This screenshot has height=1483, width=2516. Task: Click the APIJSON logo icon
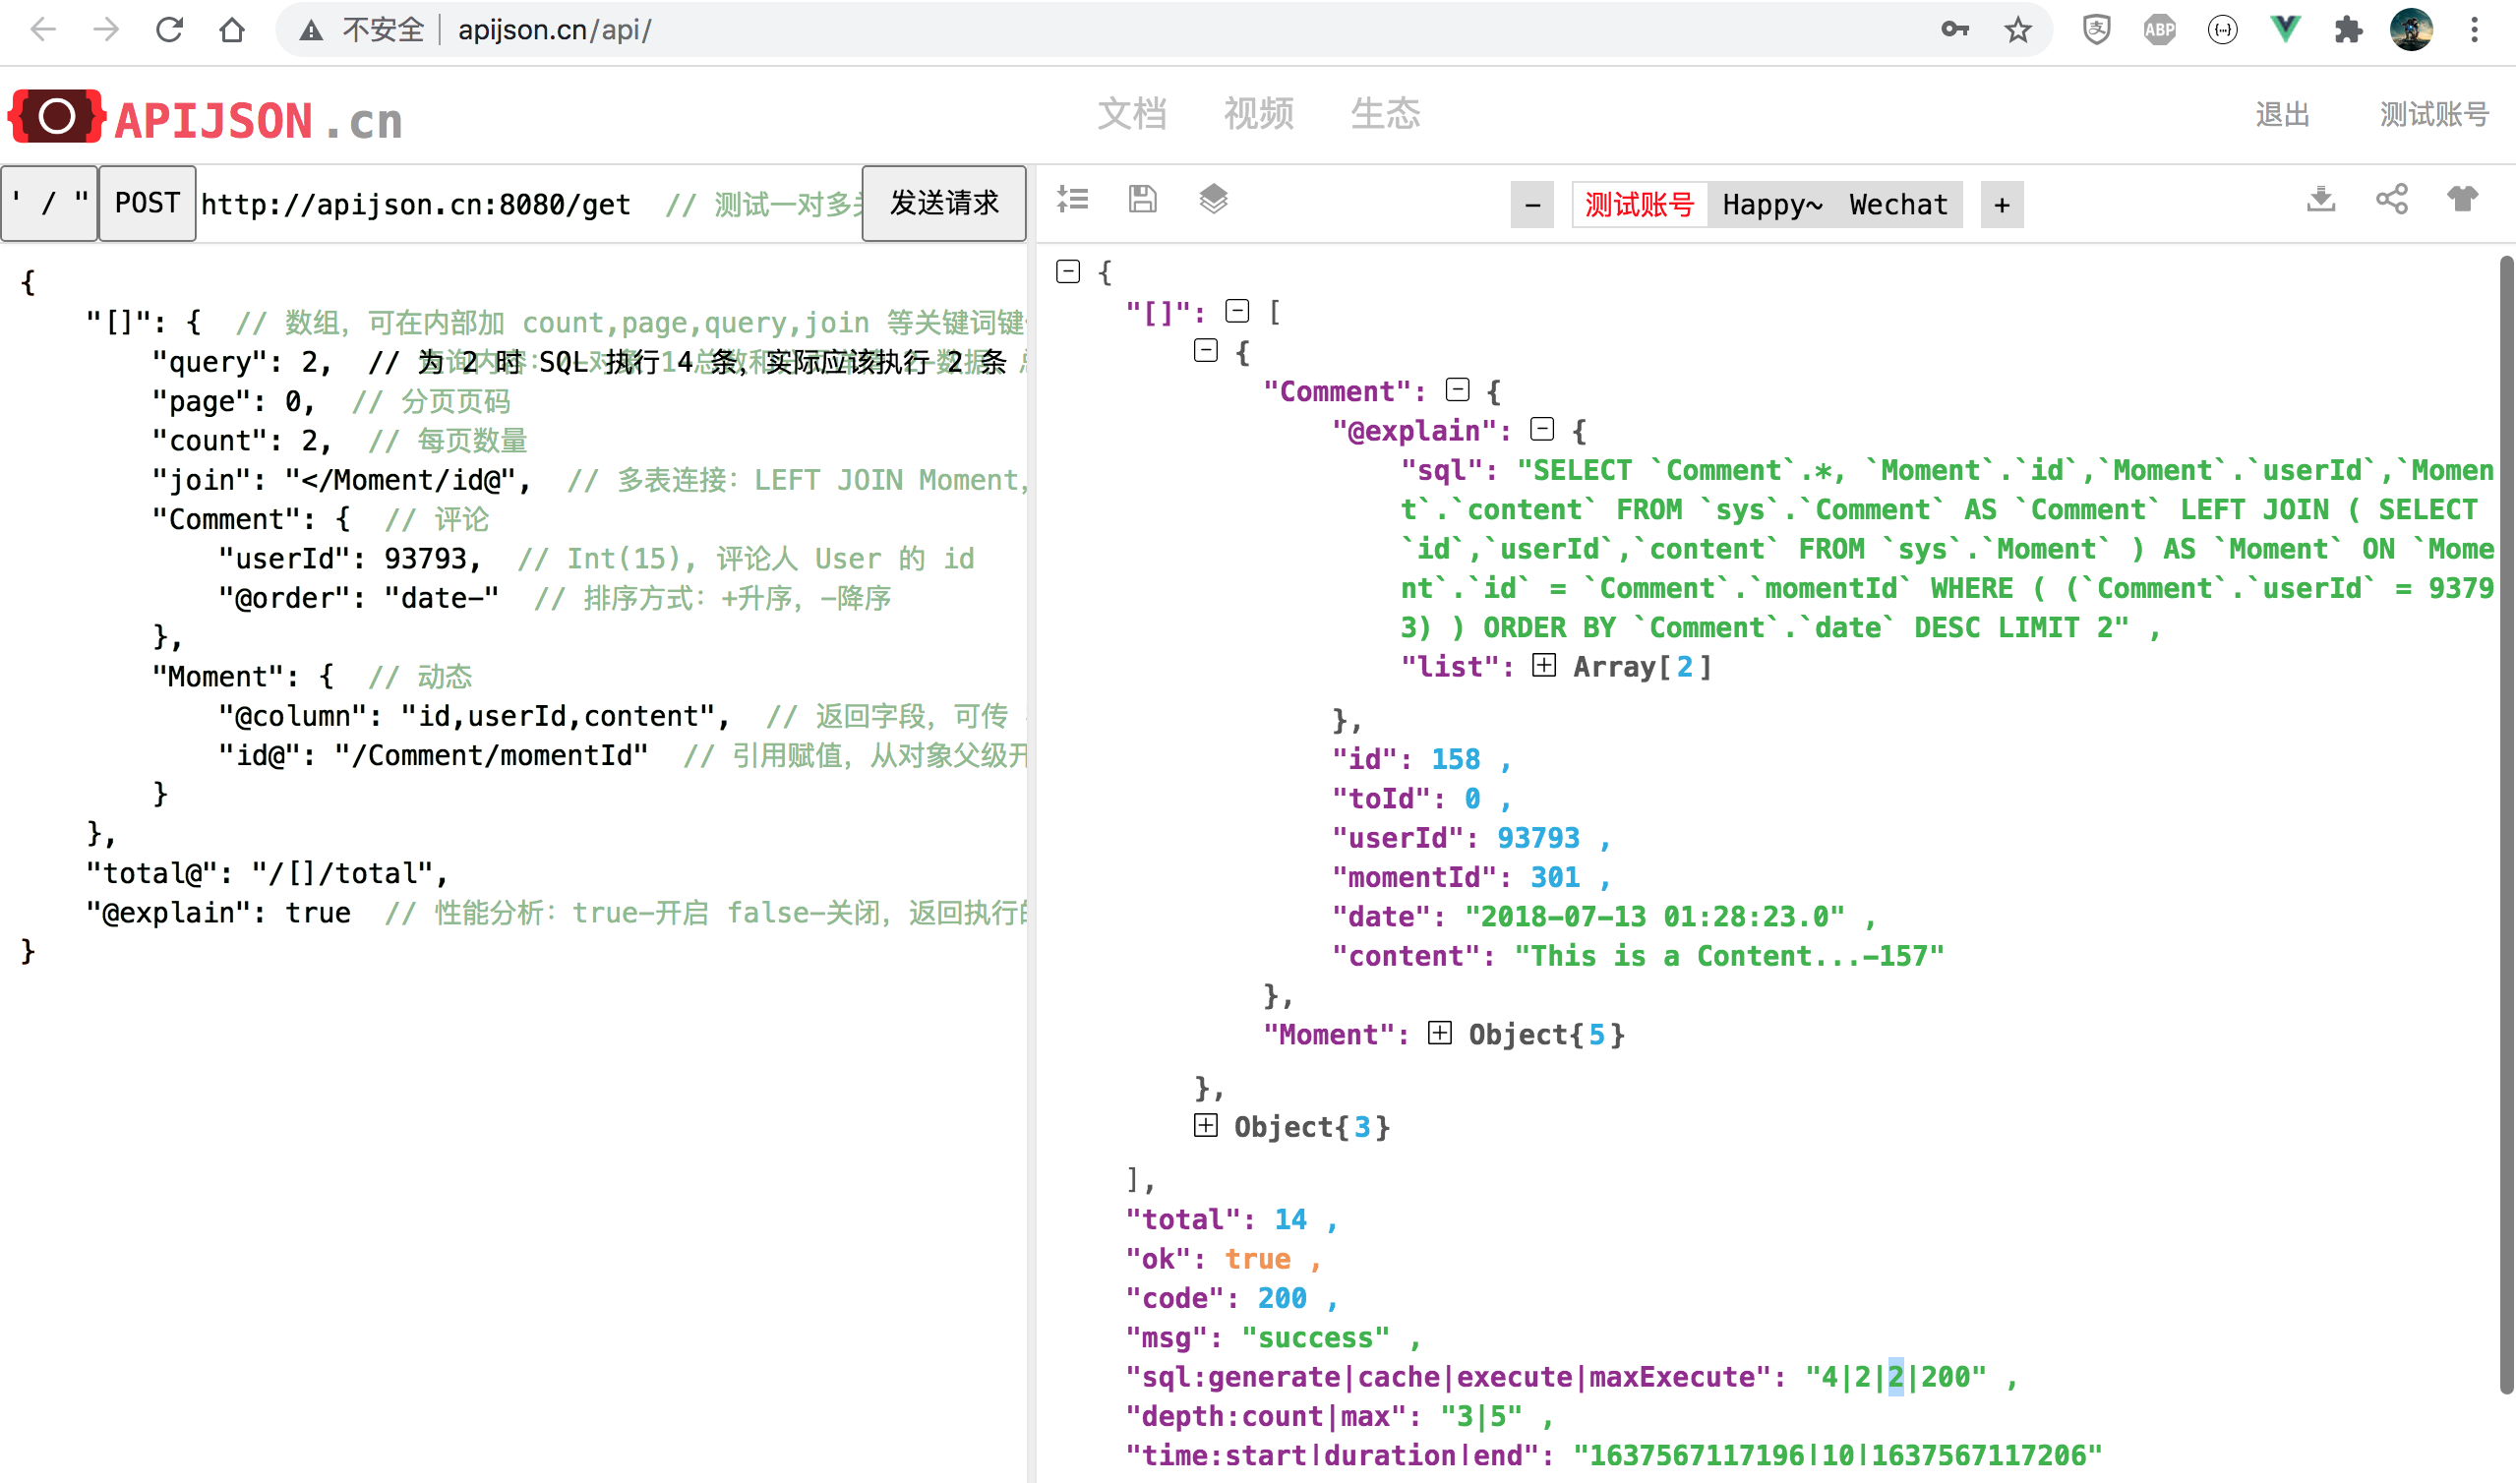[x=57, y=116]
